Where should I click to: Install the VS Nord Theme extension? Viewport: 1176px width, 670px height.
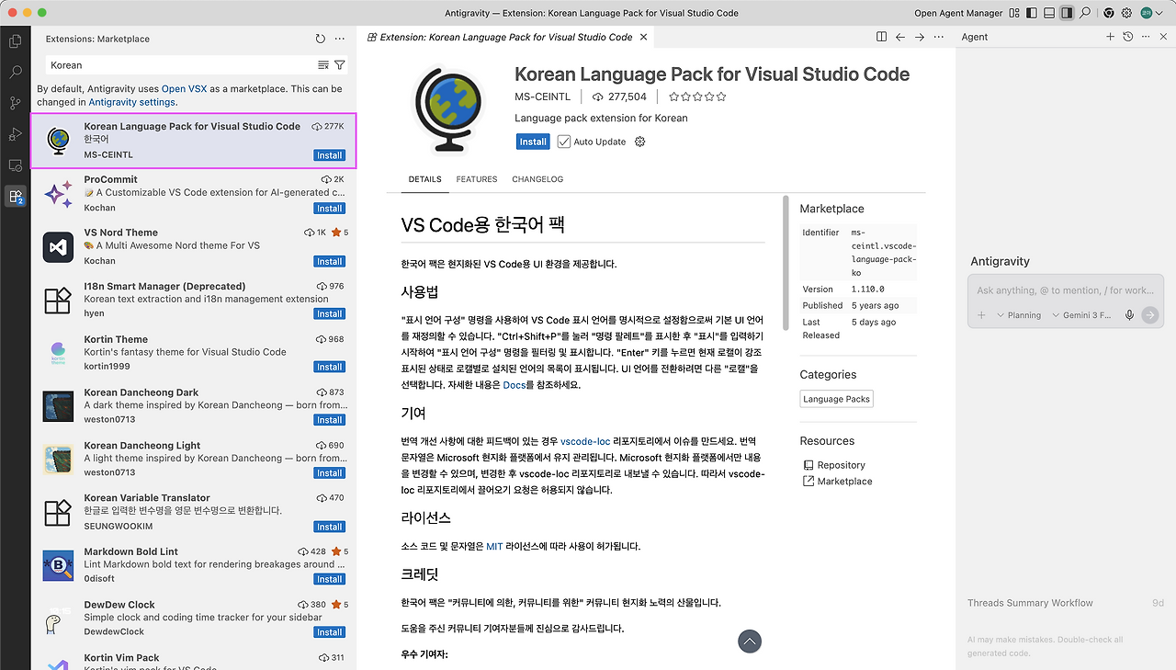click(x=330, y=261)
